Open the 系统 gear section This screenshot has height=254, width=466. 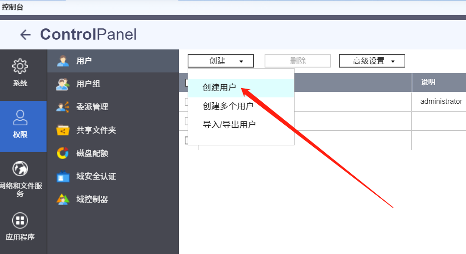20,73
